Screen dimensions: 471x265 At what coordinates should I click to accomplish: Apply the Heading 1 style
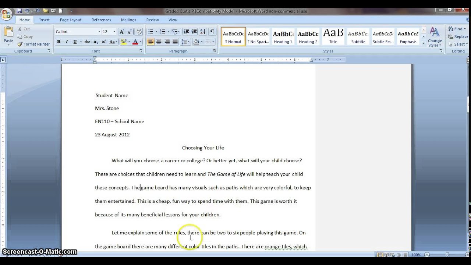(x=283, y=37)
